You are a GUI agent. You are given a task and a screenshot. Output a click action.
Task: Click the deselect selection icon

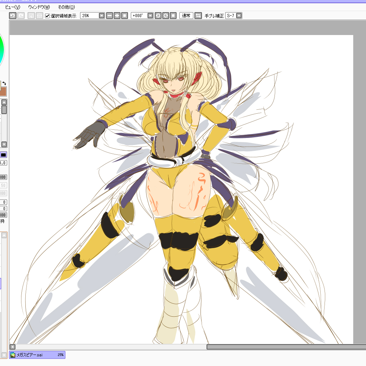coord(31,16)
